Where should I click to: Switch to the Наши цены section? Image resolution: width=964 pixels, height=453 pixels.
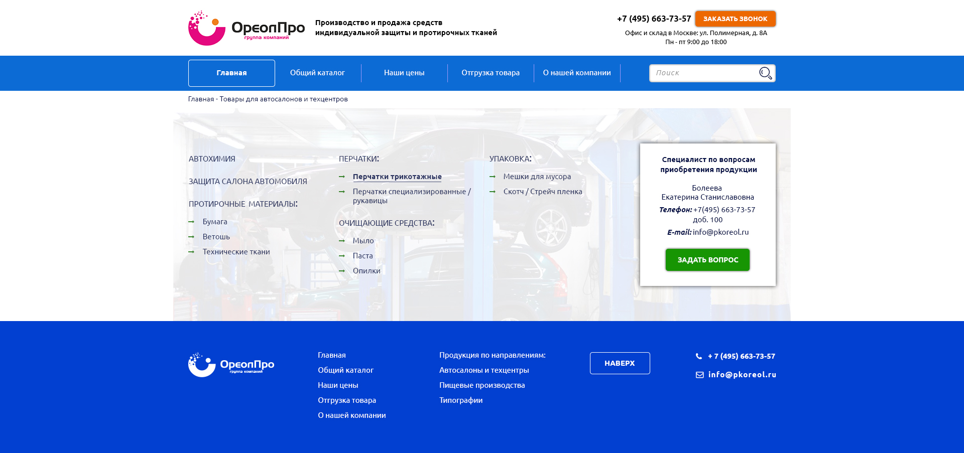tap(404, 73)
